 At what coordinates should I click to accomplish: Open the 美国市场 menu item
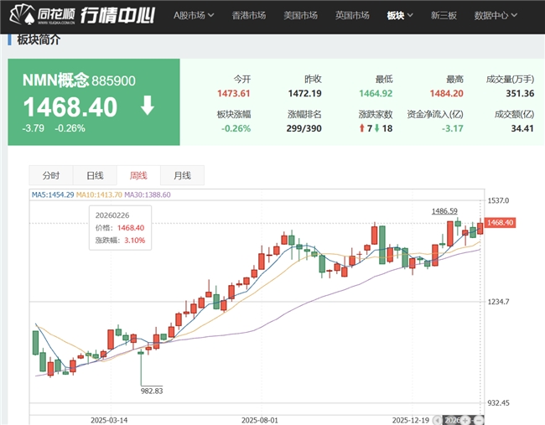point(300,15)
